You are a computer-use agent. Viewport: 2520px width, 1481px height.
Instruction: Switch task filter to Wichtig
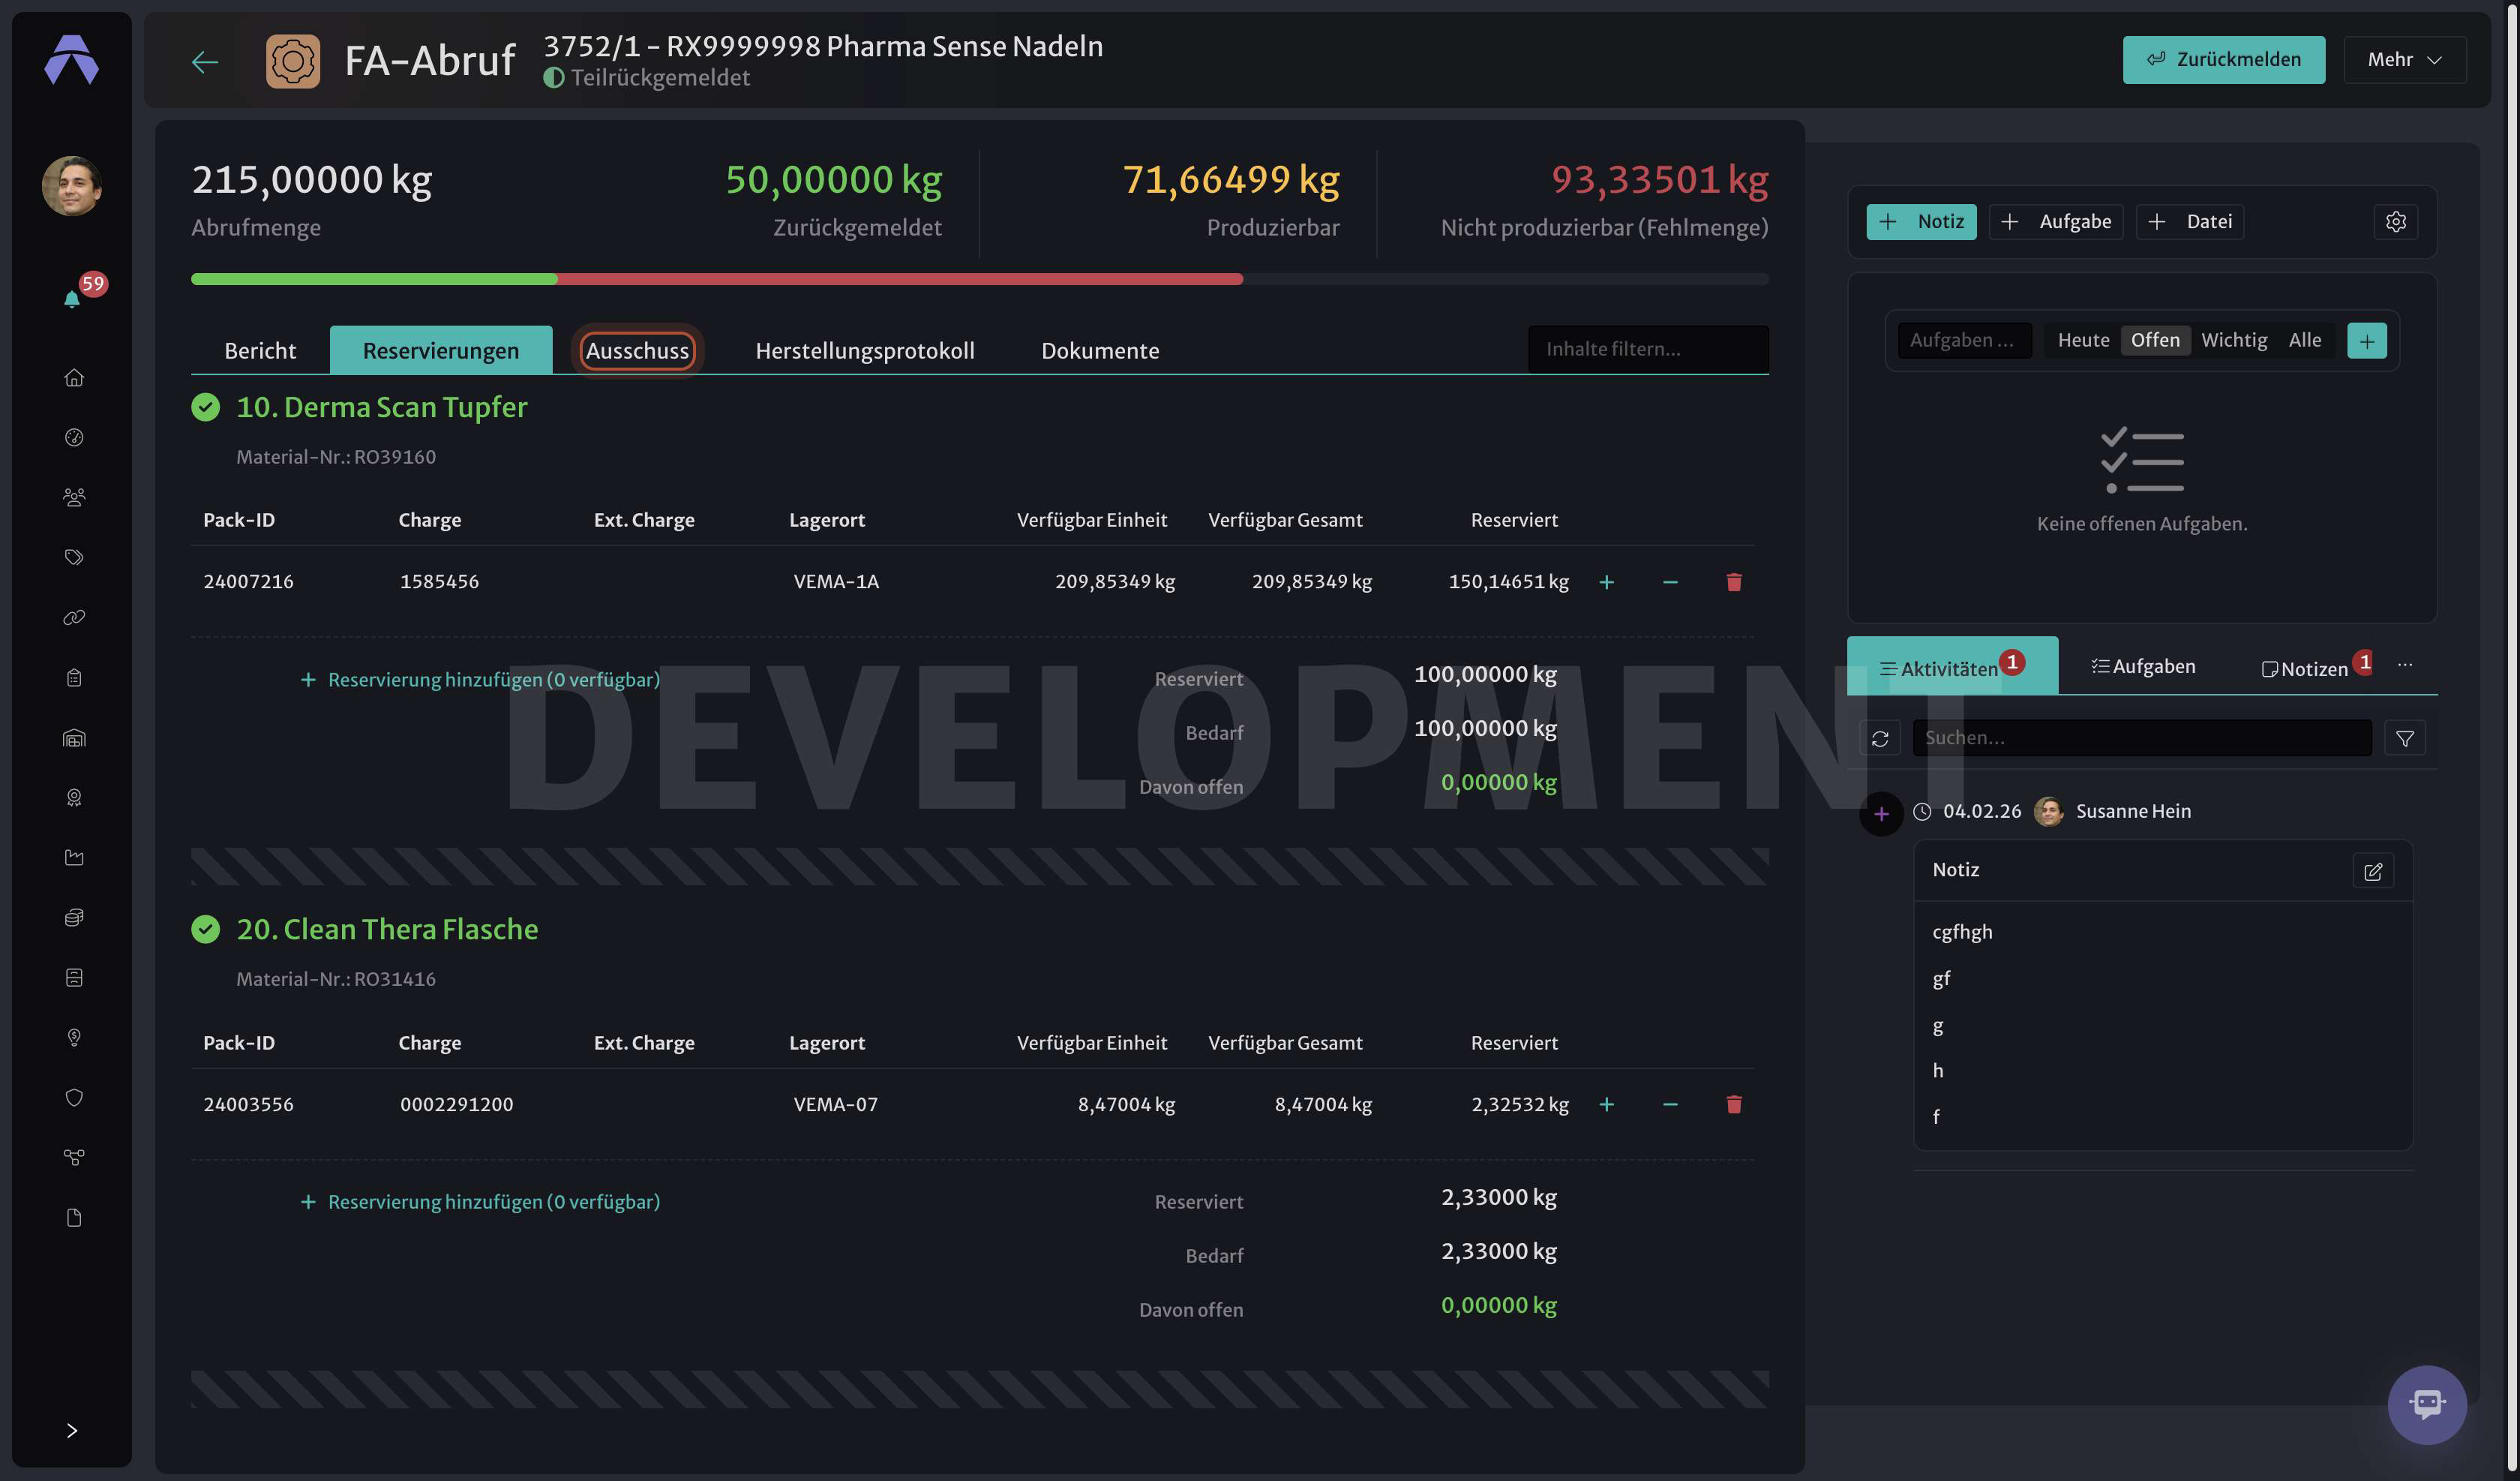(x=2234, y=340)
